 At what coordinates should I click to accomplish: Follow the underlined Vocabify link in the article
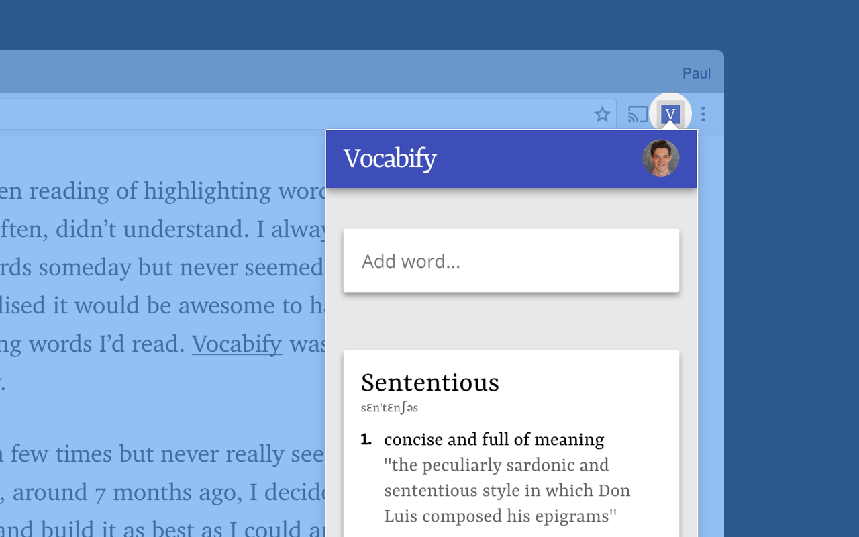[x=237, y=344]
